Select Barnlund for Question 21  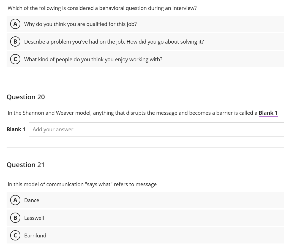(35, 235)
